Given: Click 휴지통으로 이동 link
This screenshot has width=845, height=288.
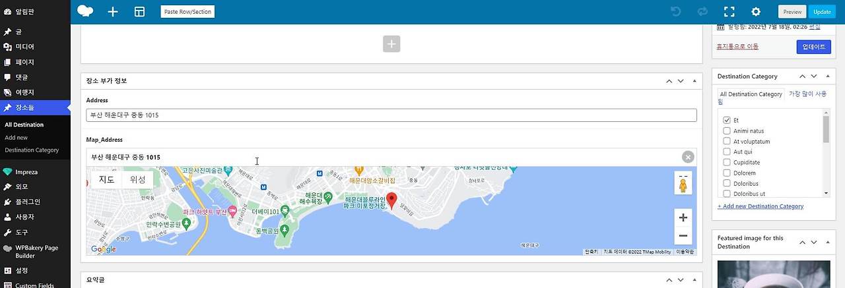Looking at the screenshot, I should click(737, 46).
